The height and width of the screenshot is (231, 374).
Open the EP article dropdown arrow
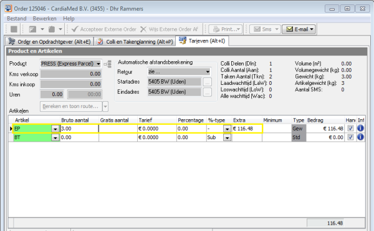[x=55, y=129]
